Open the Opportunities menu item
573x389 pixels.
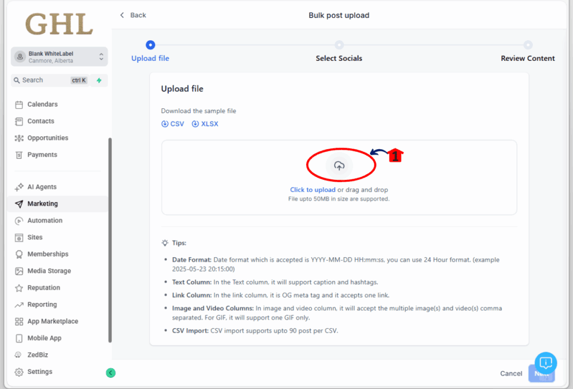48,138
